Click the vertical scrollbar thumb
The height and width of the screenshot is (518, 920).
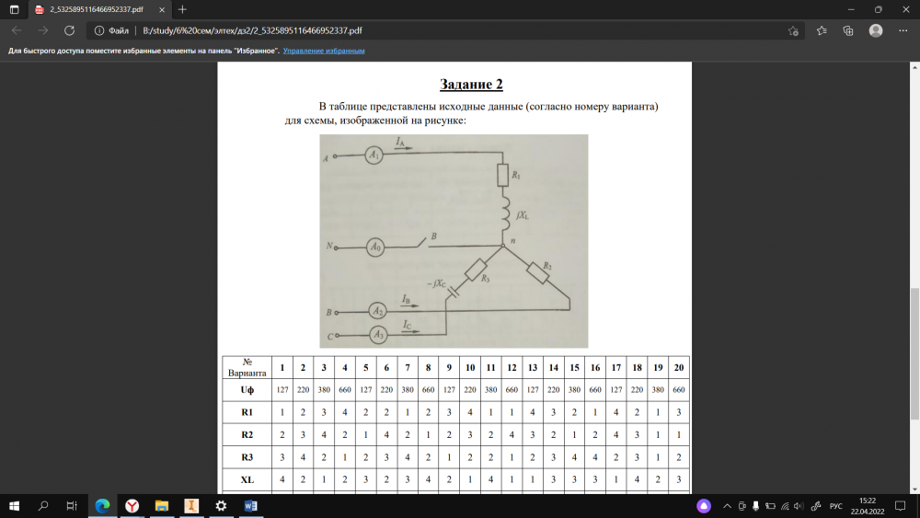click(x=914, y=353)
